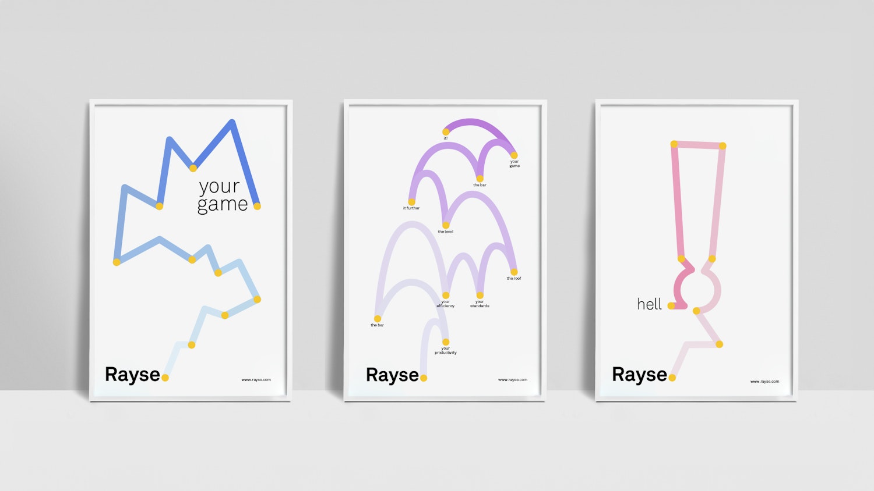The width and height of the screenshot is (874, 491).
Task: Click the Rayse logo on the purple poster
Action: (x=392, y=375)
